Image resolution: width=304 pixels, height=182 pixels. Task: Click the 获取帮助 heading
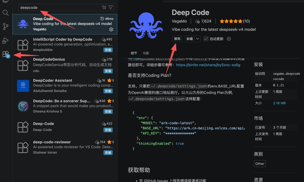(139, 170)
